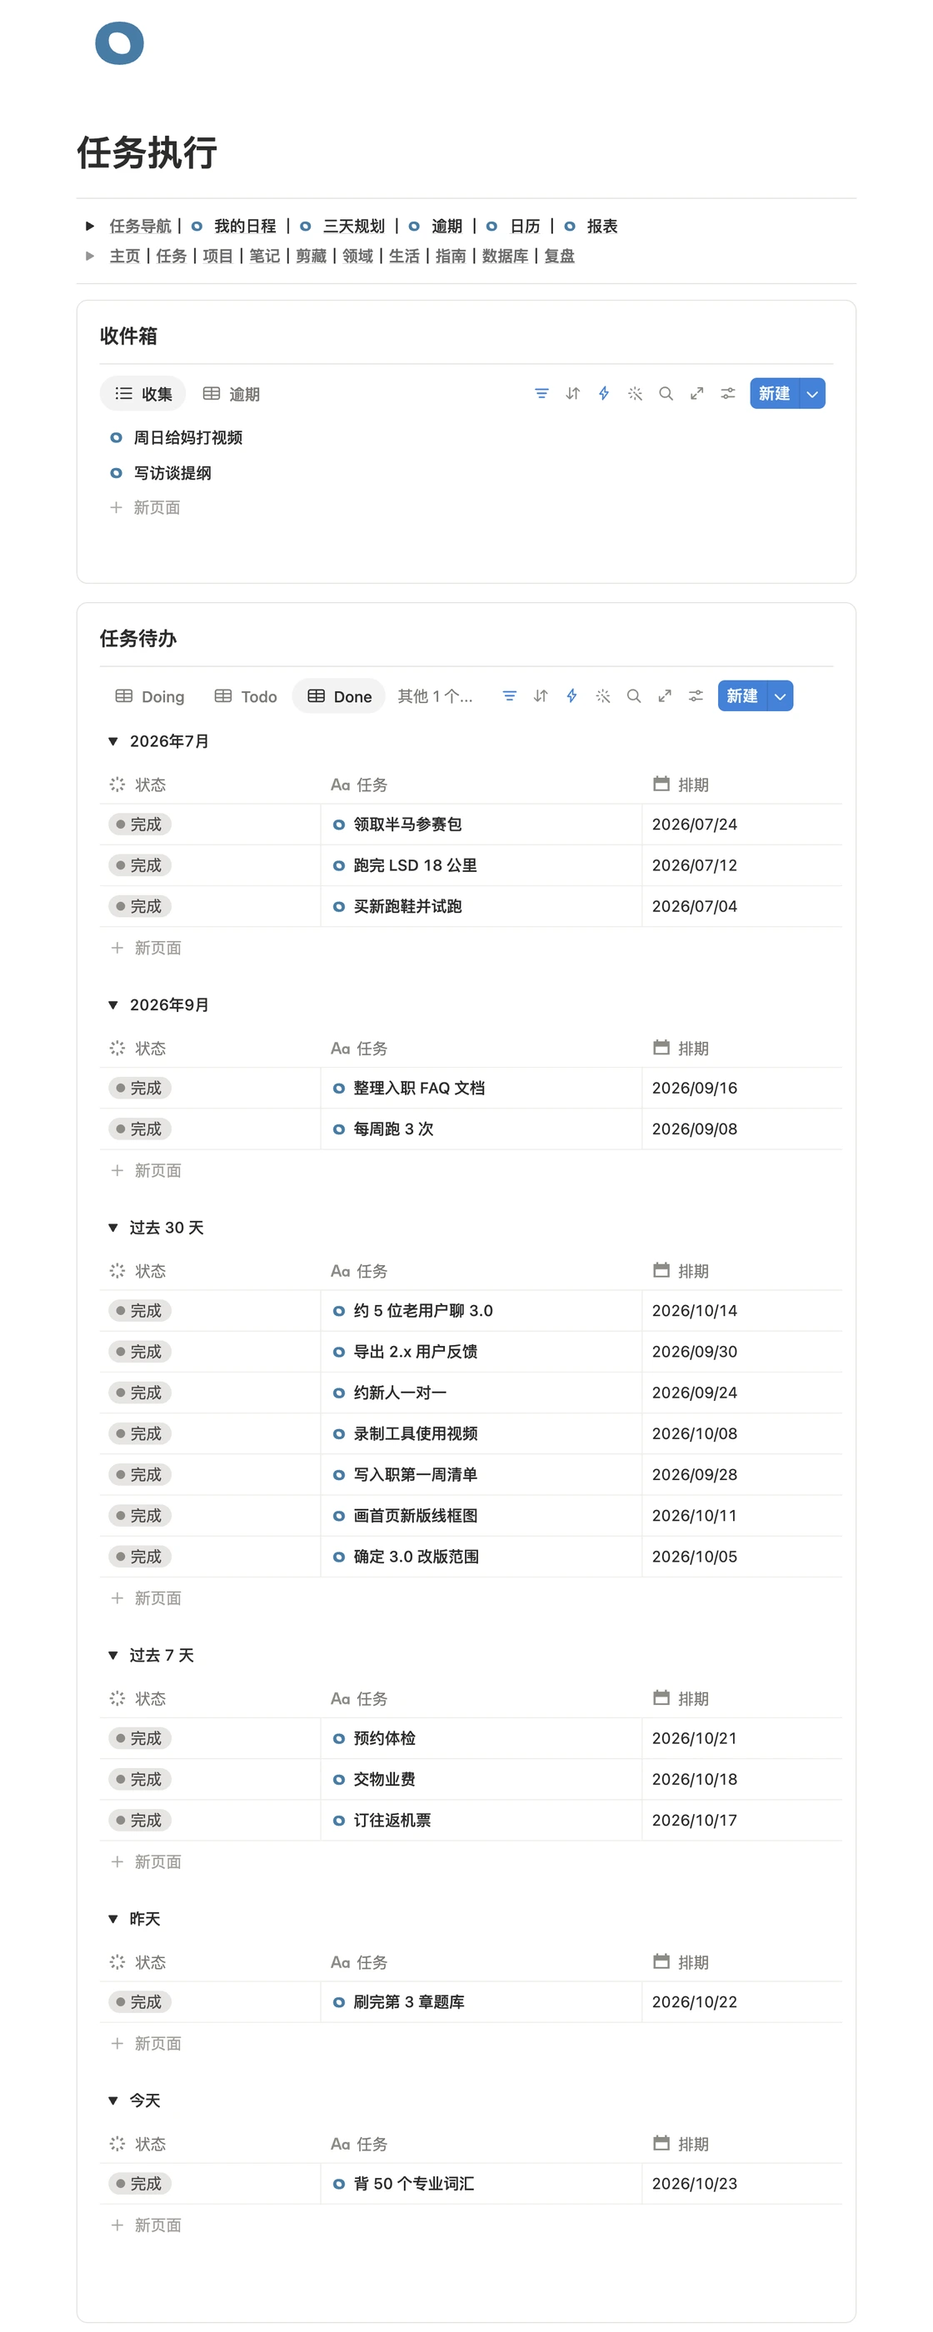The width and height of the screenshot is (933, 2332).
Task: Click 新建 button in 收件箱
Action: click(x=775, y=393)
